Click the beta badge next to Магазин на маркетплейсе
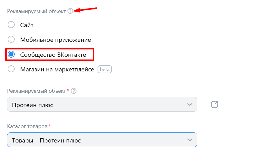This screenshot has width=256, height=155. coord(105,69)
